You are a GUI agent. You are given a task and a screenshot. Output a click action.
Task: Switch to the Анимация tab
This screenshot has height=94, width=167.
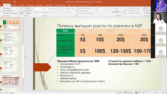point(39,5)
